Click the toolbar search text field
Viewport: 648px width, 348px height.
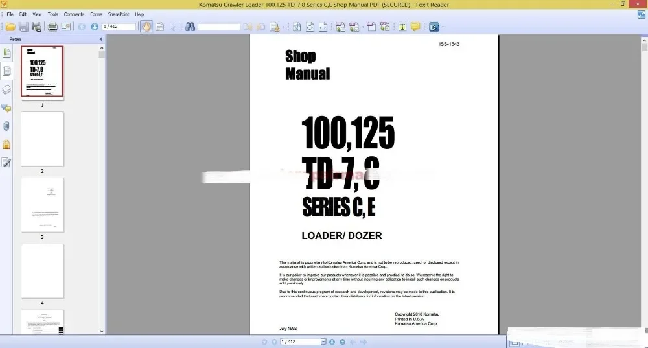click(219, 27)
